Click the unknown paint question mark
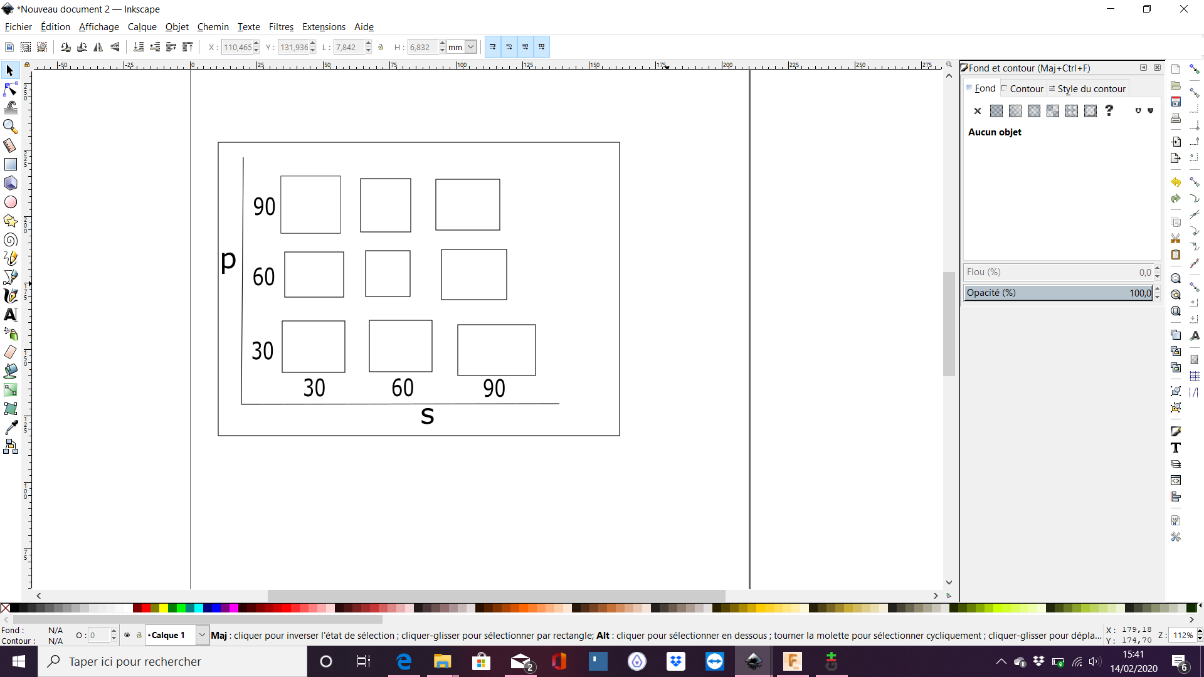 1109,111
